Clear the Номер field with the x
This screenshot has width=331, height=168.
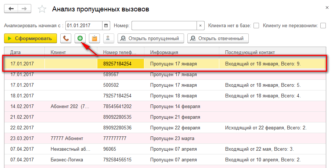click(x=200, y=26)
